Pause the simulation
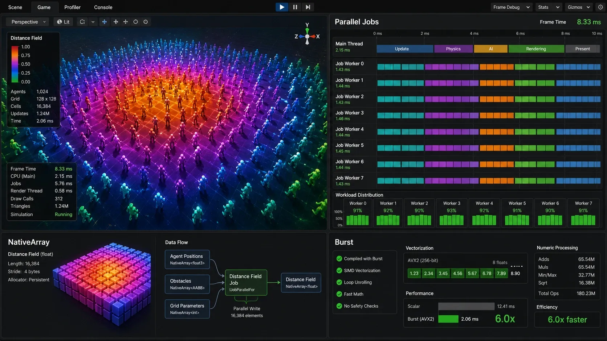Viewport: 607px width, 341px height. (x=295, y=7)
